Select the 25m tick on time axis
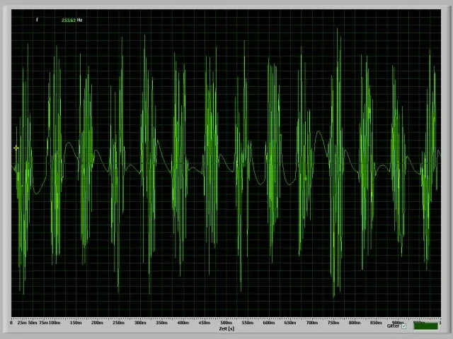Screen dimensions: 453x339 click(22, 323)
